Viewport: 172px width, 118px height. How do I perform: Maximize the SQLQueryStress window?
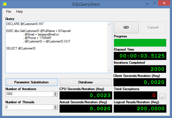155,3
